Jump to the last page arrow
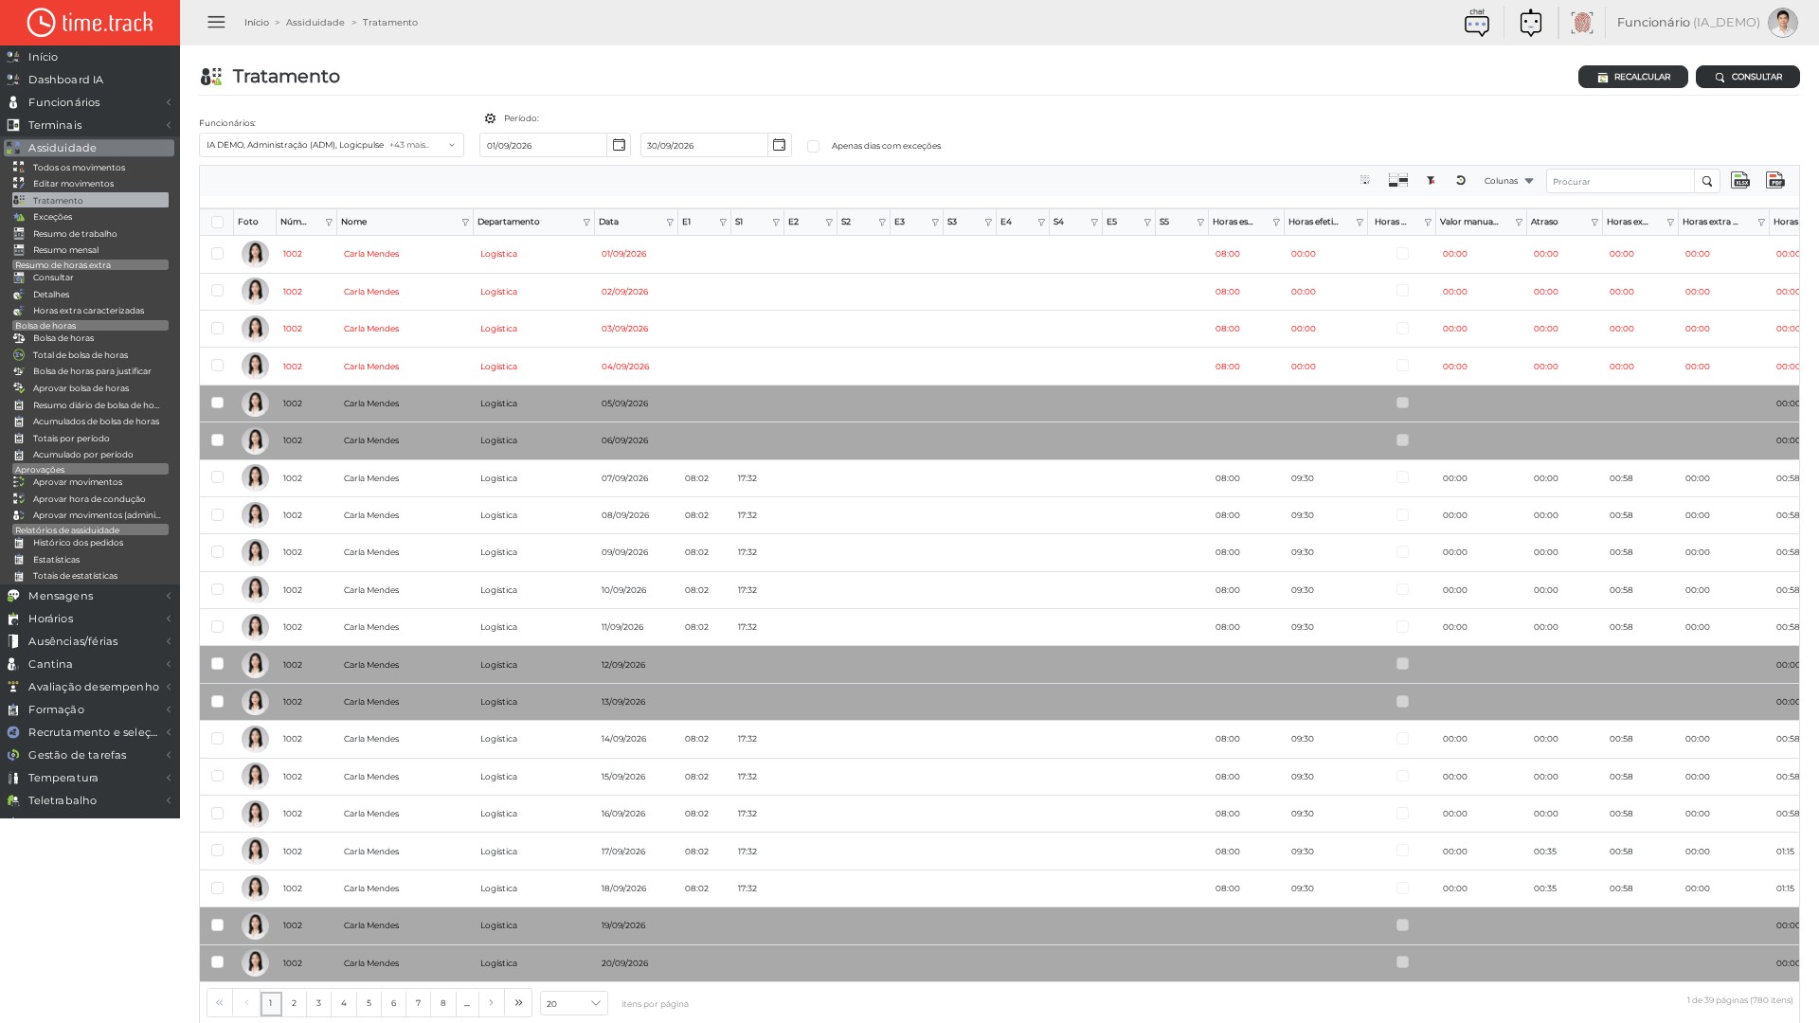 tap(518, 1003)
